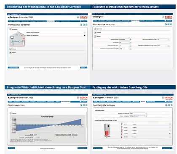Select the bottom storage size radio button
The height and width of the screenshot is (154, 177).
[170, 137]
